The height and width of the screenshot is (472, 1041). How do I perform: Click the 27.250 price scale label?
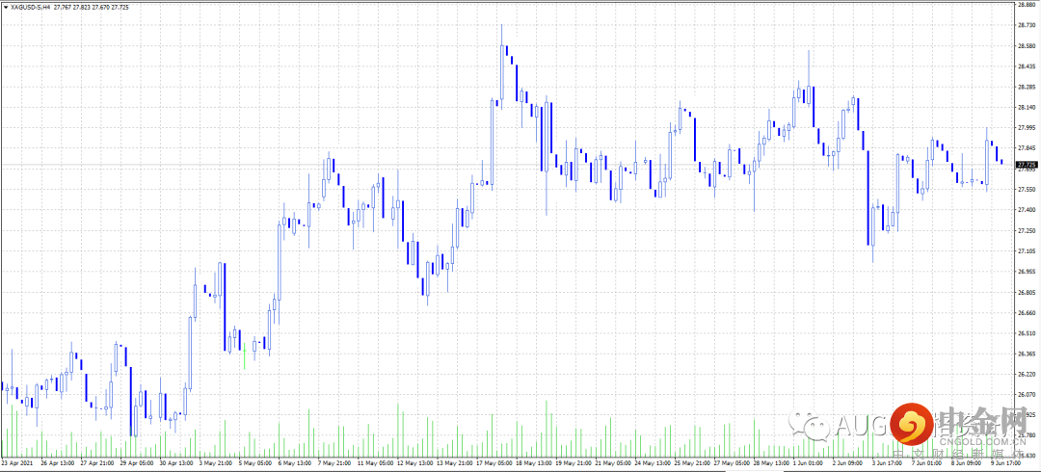tap(1026, 231)
